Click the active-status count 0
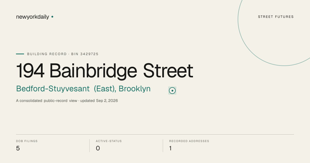The width and height of the screenshot is (310, 163). tap(98, 148)
